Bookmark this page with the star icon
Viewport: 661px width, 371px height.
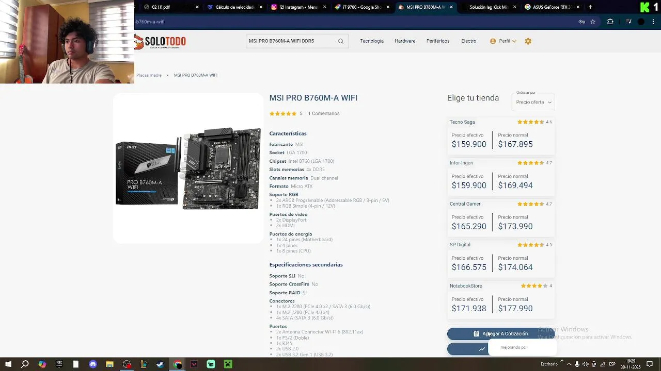click(593, 22)
